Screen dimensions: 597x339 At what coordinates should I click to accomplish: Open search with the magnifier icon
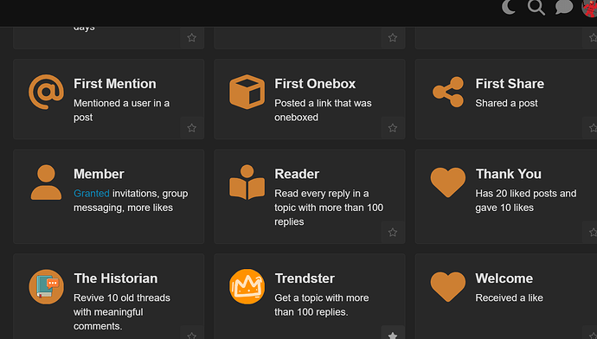click(536, 7)
